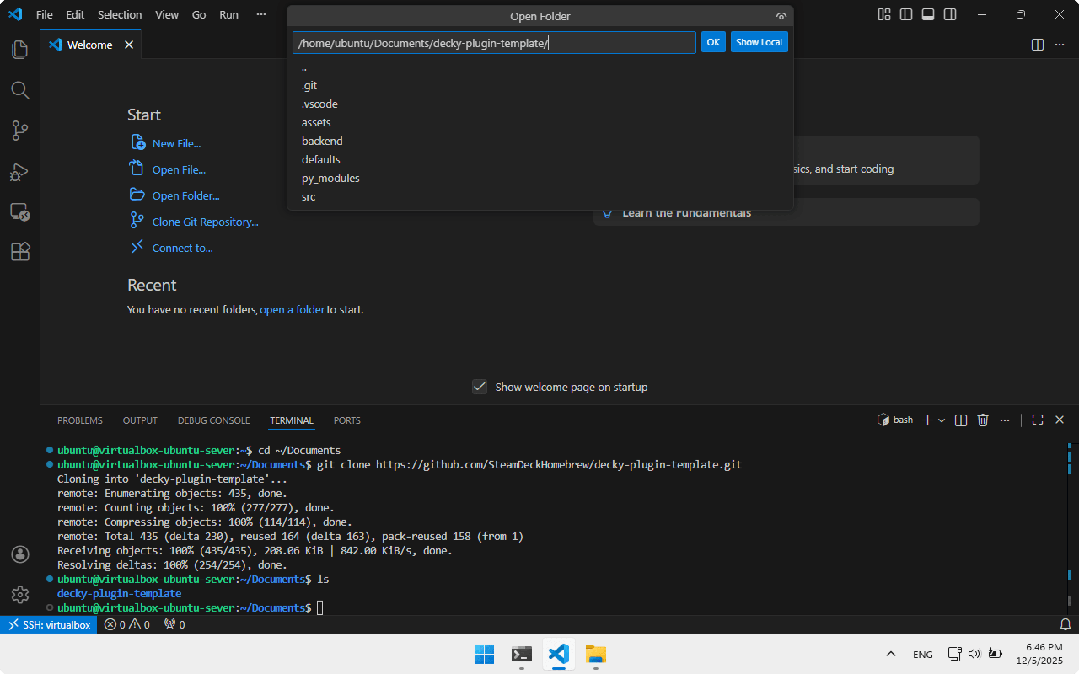Uncheck Show welcome page on startup
The width and height of the screenshot is (1079, 674).
click(480, 387)
